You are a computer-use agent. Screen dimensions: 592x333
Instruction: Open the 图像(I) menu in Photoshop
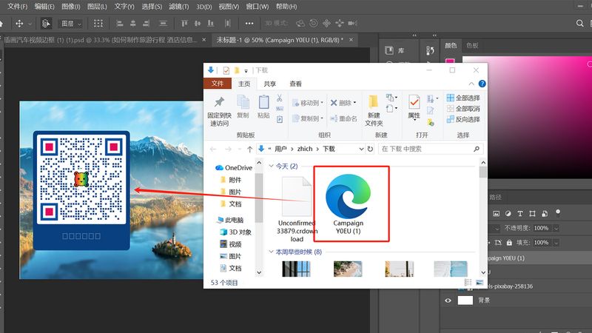click(70, 7)
